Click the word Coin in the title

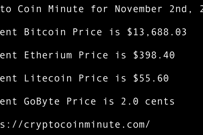pyautogui.click(x=30, y=9)
